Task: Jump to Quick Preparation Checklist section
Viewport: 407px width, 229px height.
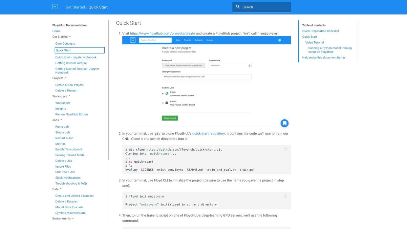Action: click(321, 31)
